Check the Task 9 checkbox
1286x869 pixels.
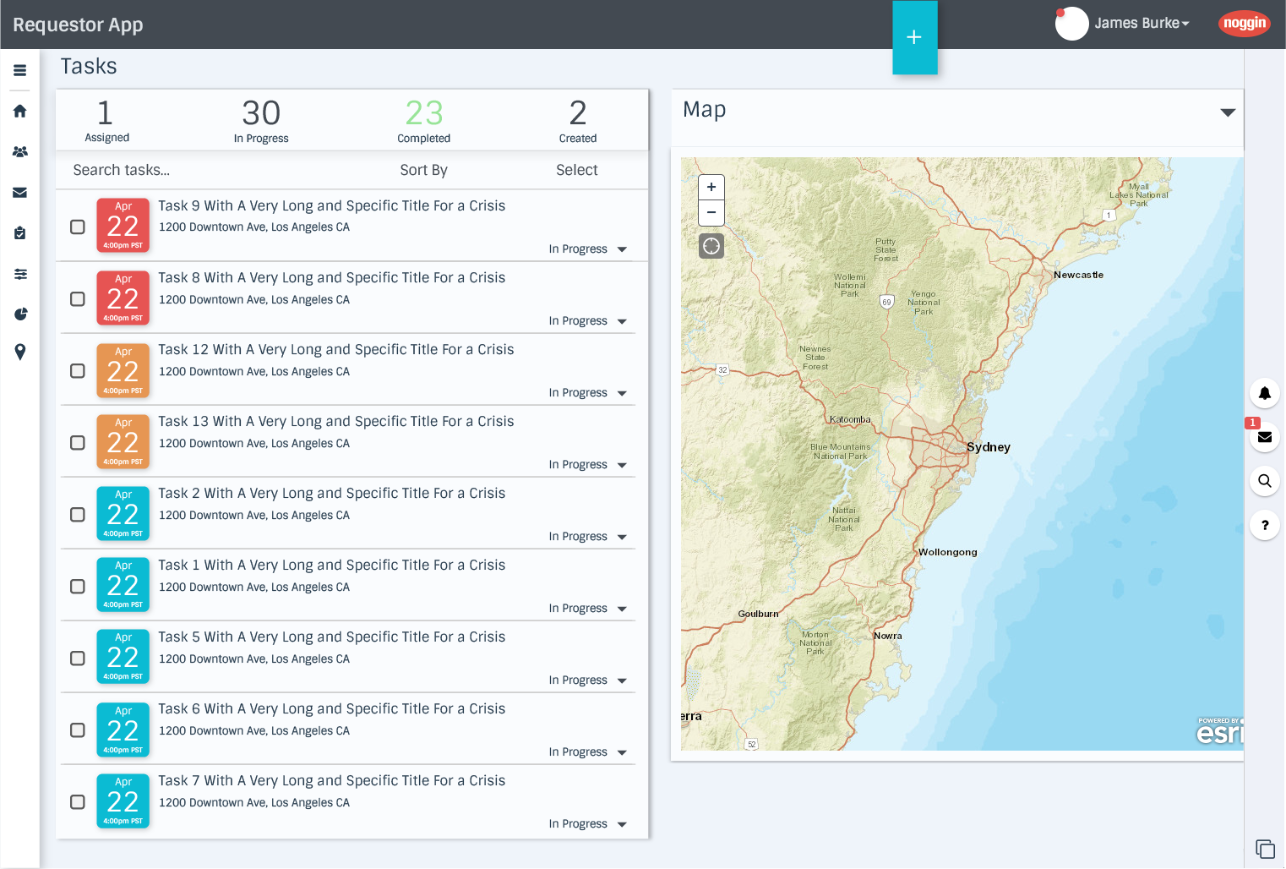[78, 227]
